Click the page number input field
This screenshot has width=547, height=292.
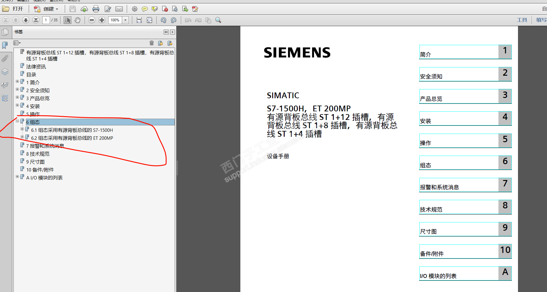coord(46,20)
